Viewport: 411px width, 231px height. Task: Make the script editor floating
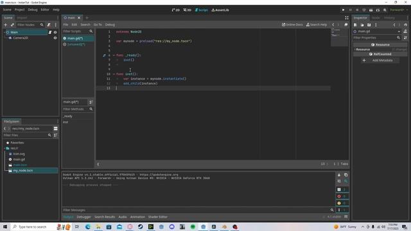(346, 24)
